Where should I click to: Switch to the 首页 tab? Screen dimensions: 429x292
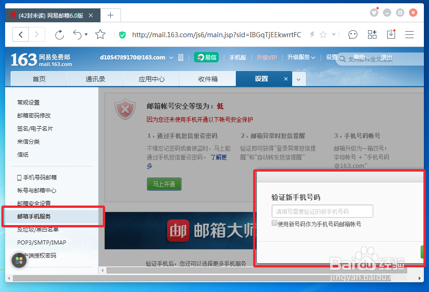coord(39,79)
